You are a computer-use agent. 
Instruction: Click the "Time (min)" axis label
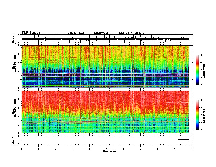109,151
